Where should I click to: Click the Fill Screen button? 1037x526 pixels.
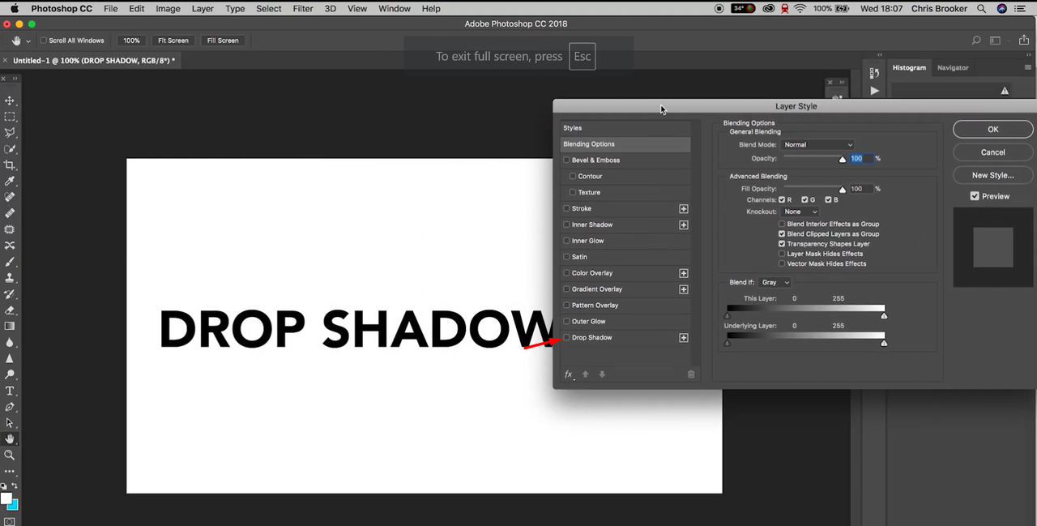223,41
